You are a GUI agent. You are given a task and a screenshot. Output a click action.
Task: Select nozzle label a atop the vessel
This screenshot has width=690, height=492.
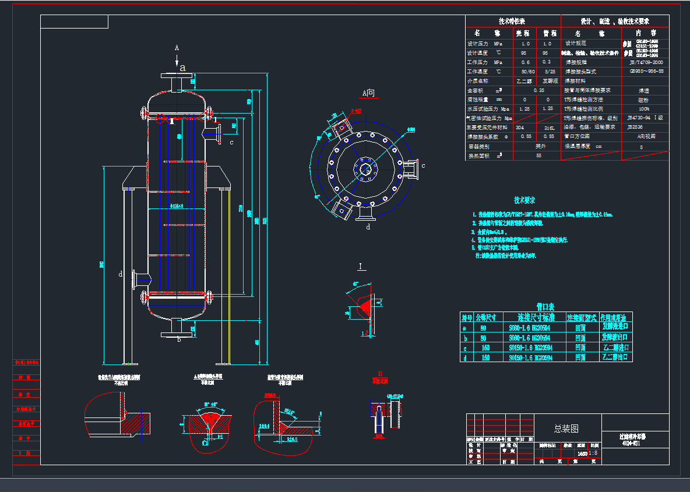pyautogui.click(x=183, y=68)
